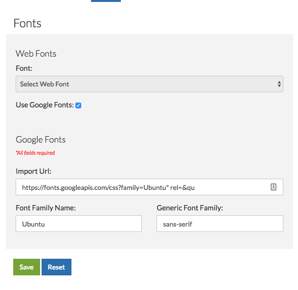
Task: Click the autofill contact icon in Import Url
Action: [x=274, y=187]
